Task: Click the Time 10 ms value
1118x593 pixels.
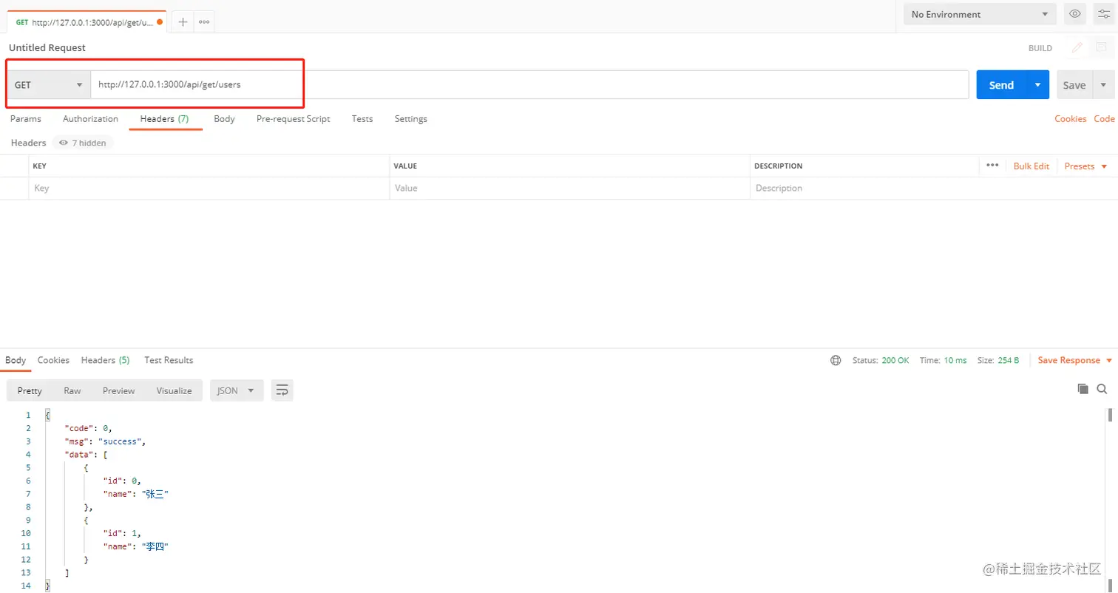Action: point(955,360)
